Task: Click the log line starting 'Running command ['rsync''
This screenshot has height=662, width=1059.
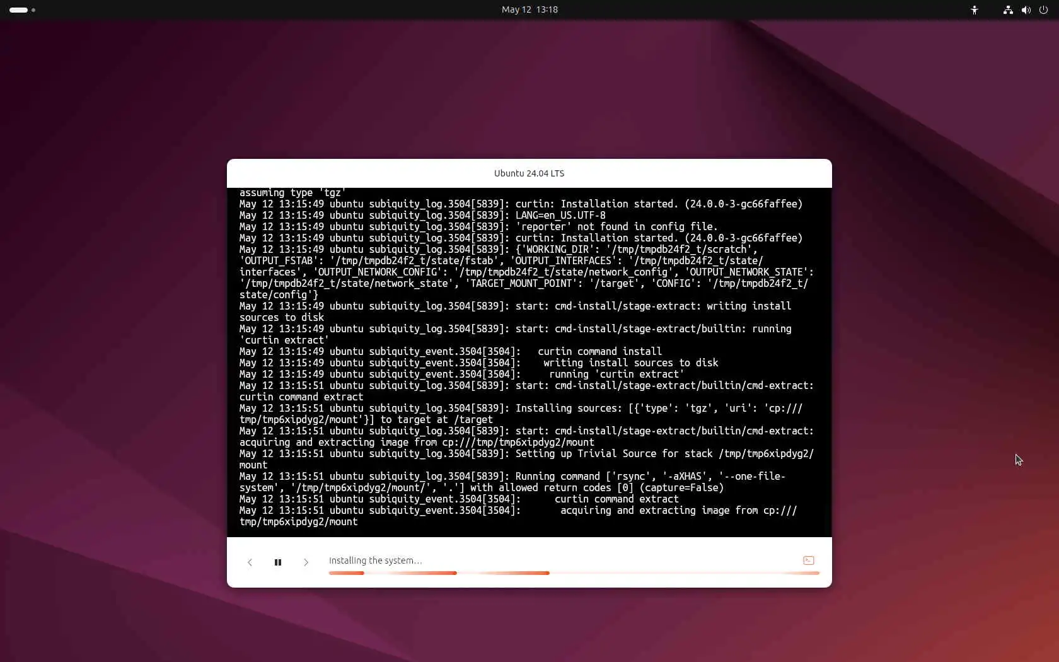Action: click(x=512, y=482)
